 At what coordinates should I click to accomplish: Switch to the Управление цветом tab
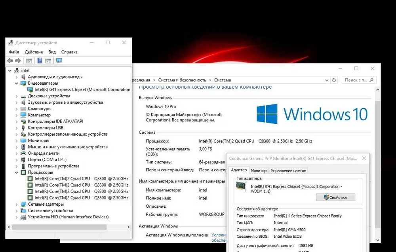288,171
